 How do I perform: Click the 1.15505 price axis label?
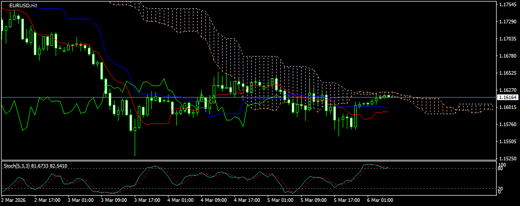click(x=508, y=142)
